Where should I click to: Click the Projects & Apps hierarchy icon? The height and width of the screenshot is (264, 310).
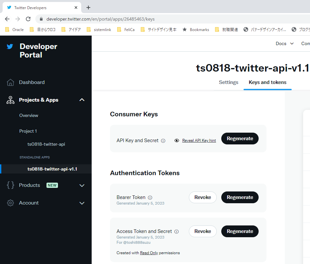click(x=10, y=100)
